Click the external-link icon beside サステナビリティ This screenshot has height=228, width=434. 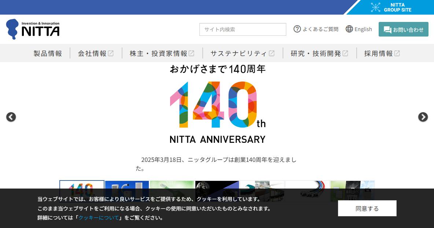coord(272,53)
